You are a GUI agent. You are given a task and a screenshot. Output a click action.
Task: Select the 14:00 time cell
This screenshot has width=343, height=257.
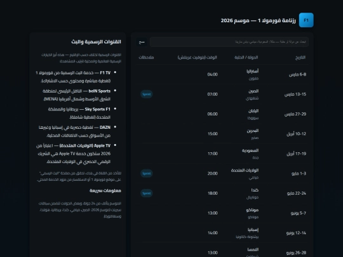213,233
